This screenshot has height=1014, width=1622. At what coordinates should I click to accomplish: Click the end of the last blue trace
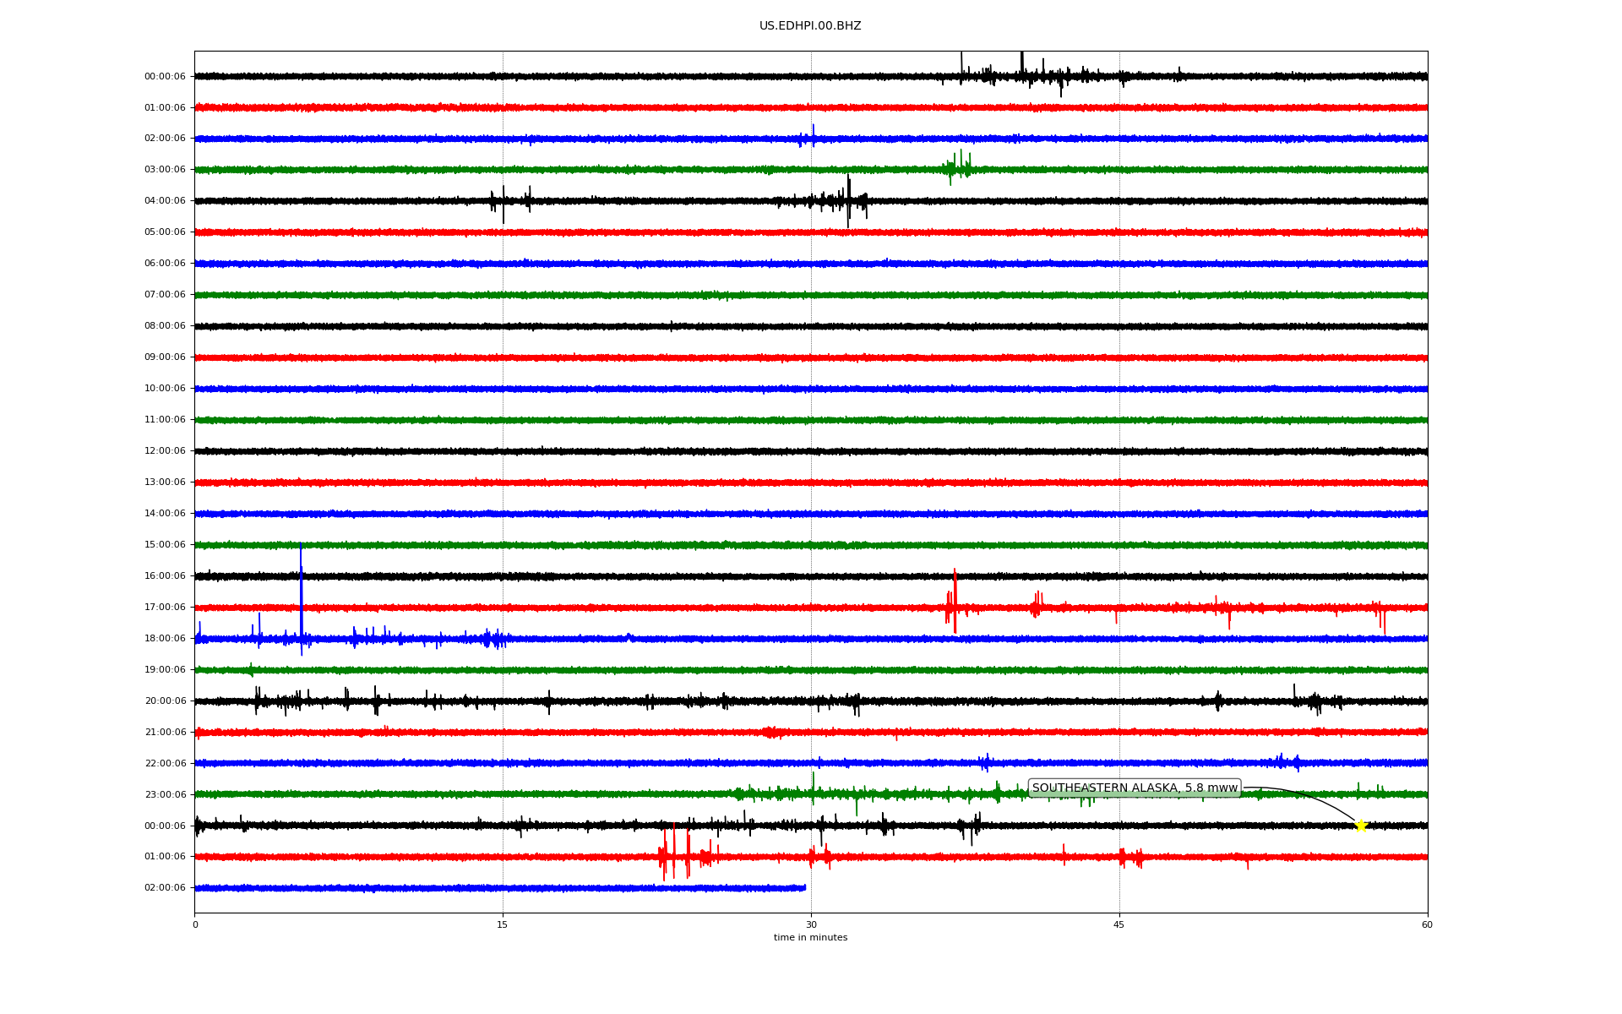(804, 888)
